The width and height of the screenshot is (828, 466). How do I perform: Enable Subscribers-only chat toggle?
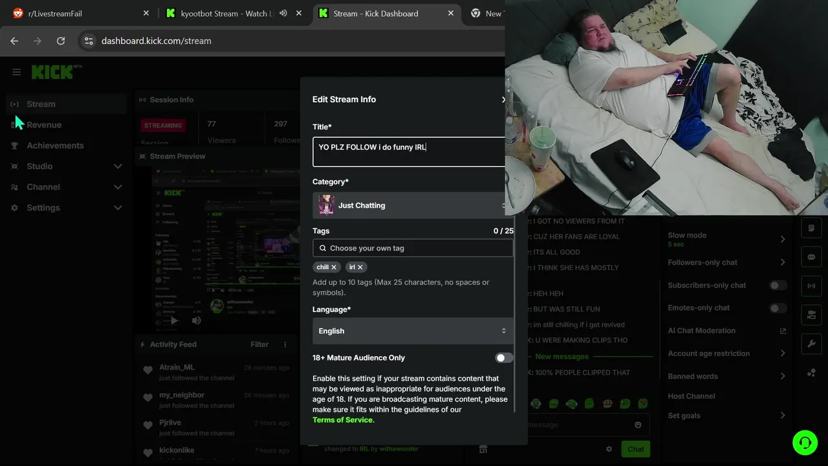point(778,285)
